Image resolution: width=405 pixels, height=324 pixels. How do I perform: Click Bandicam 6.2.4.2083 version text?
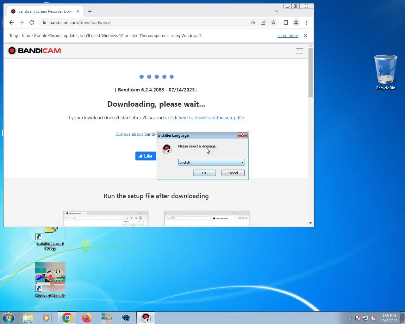click(x=156, y=90)
